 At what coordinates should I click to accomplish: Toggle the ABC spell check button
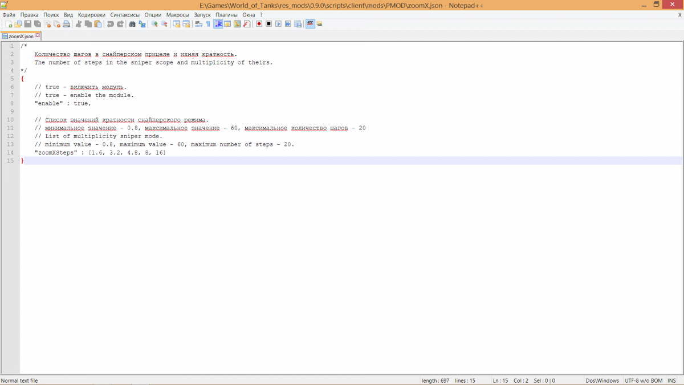310,24
